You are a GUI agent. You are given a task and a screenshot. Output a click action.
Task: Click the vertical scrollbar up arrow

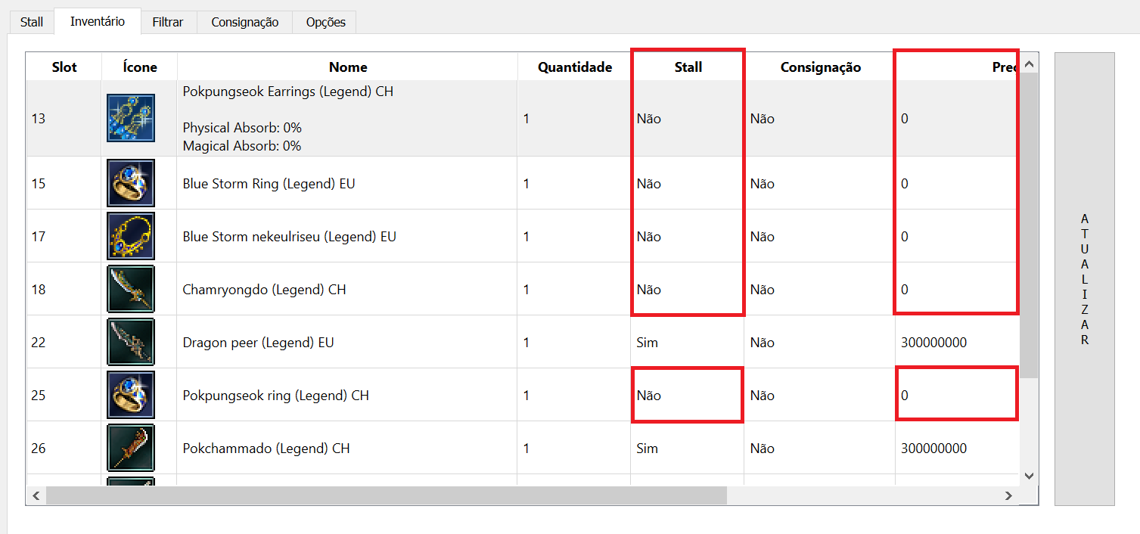[1029, 65]
